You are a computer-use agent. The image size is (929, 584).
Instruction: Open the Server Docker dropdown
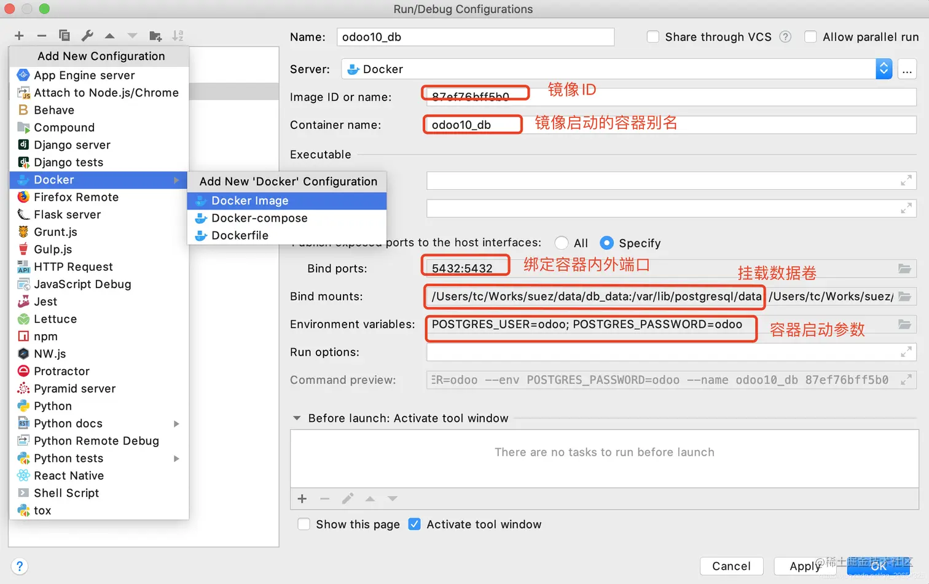click(x=884, y=69)
